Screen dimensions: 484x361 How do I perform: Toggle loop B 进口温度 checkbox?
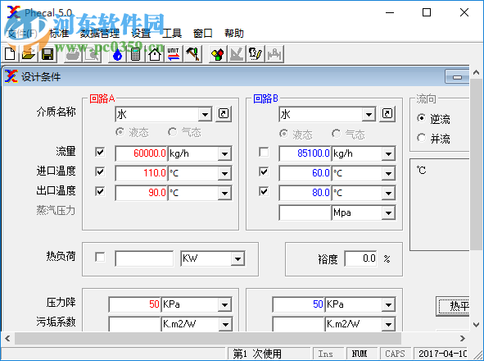click(x=264, y=171)
